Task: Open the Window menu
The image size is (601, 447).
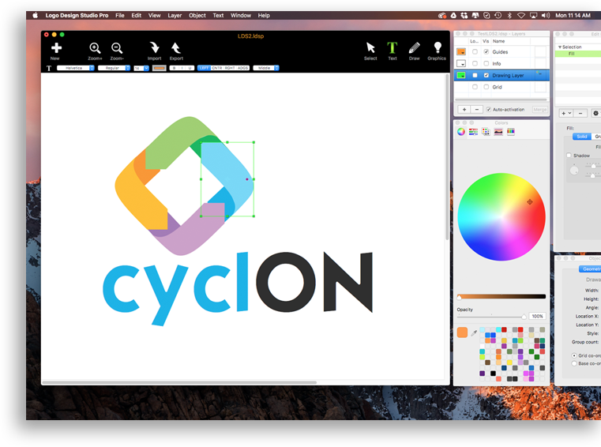Action: point(241,15)
